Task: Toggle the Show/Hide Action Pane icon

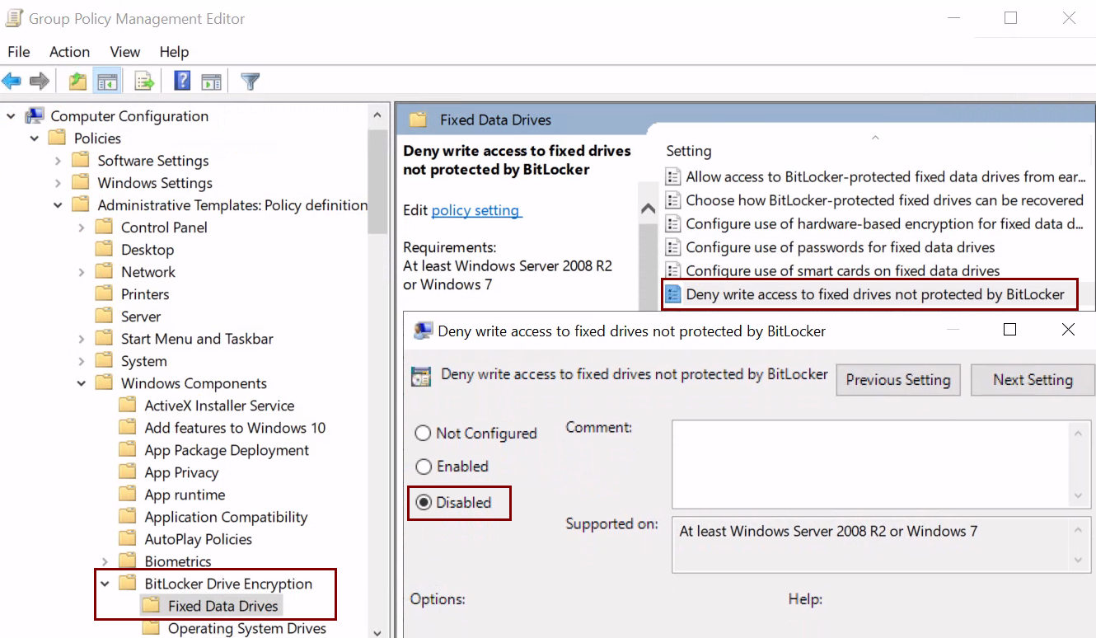Action: 212,81
